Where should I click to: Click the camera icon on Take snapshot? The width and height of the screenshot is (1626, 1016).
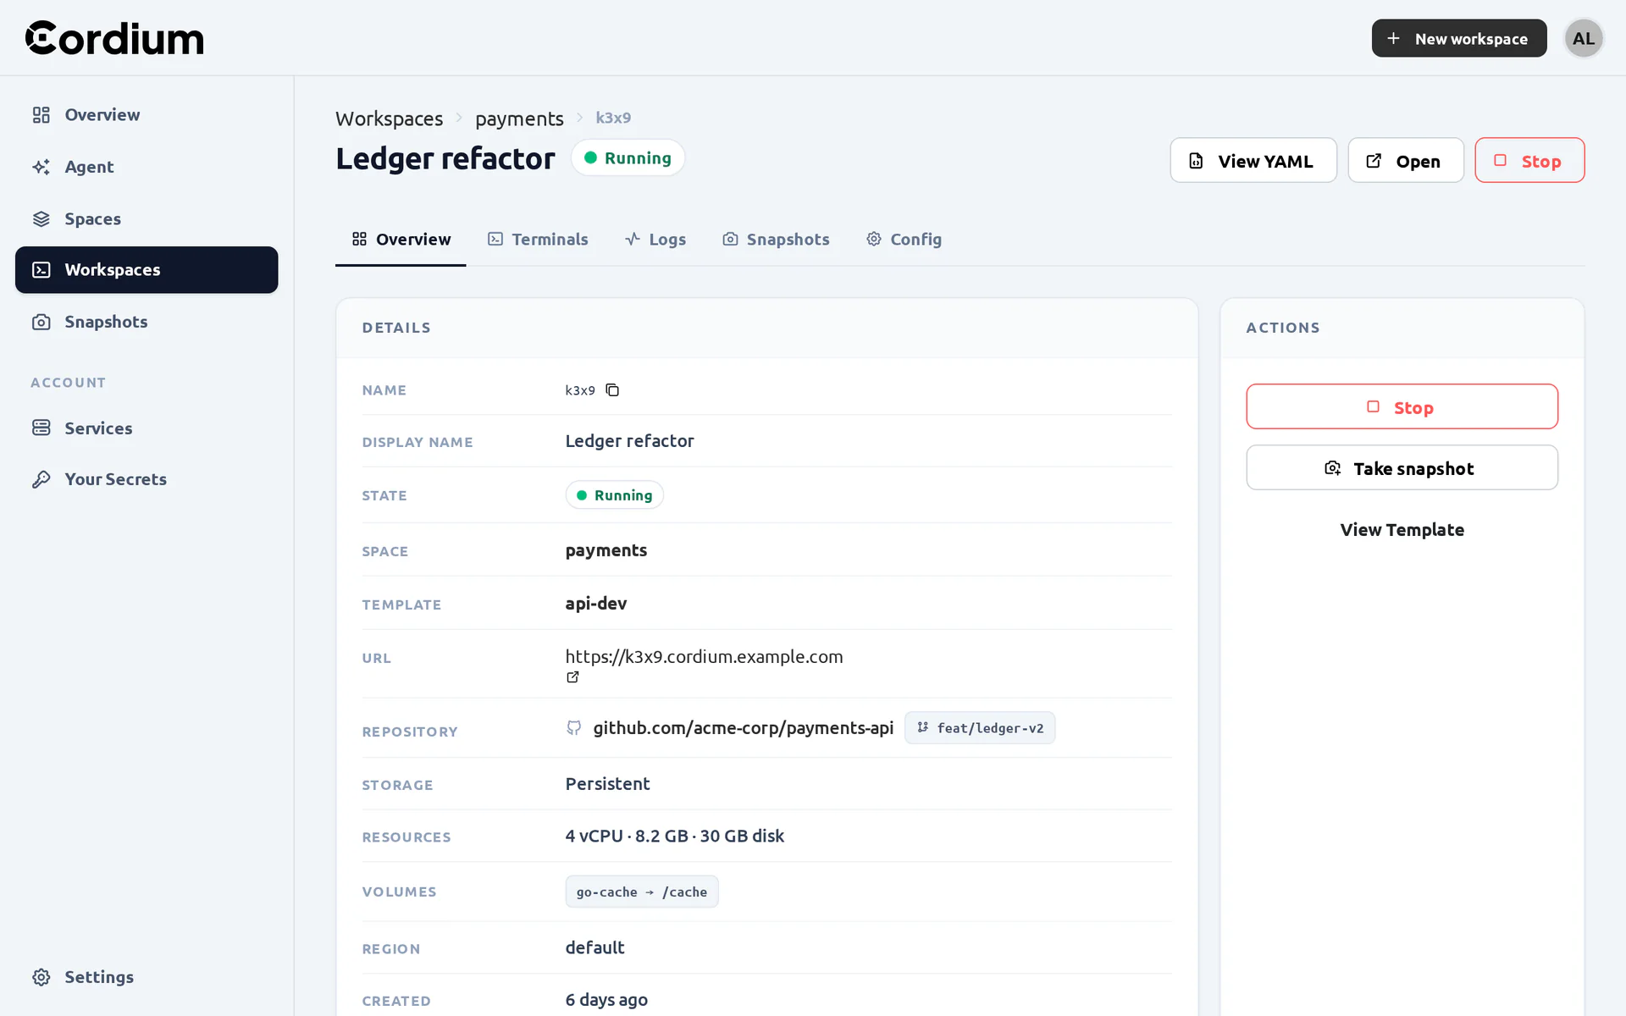(1332, 468)
